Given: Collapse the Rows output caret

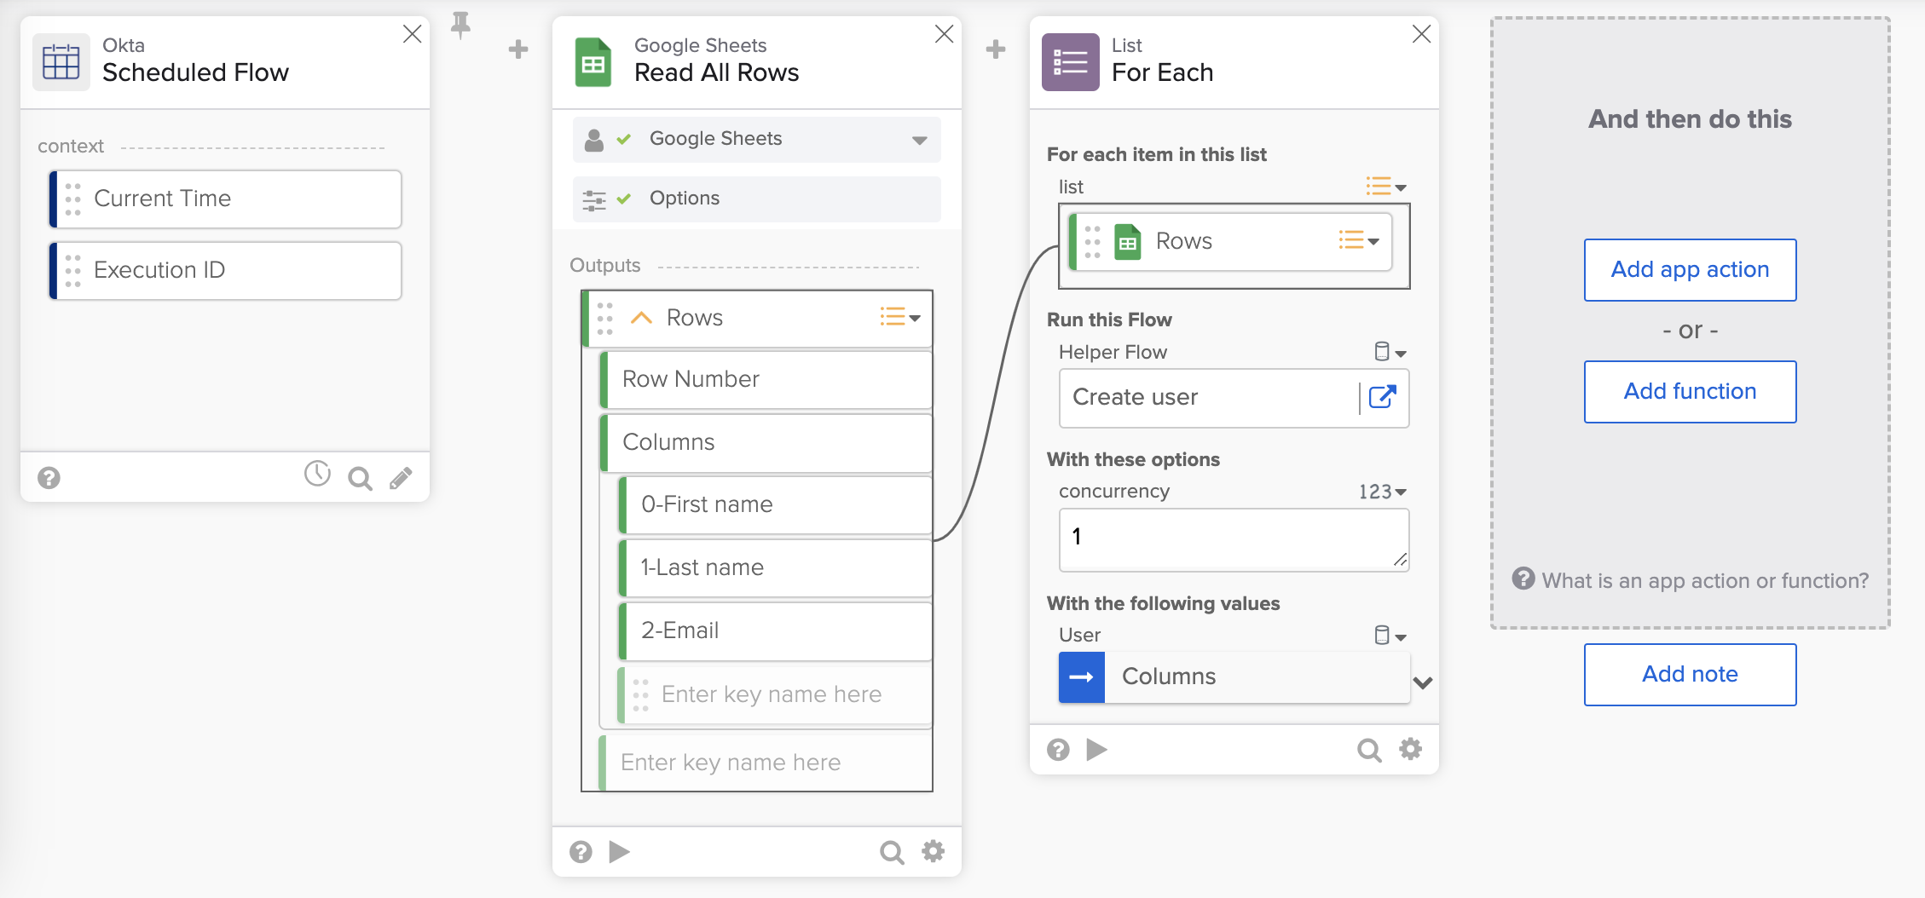Looking at the screenshot, I should click(x=641, y=318).
